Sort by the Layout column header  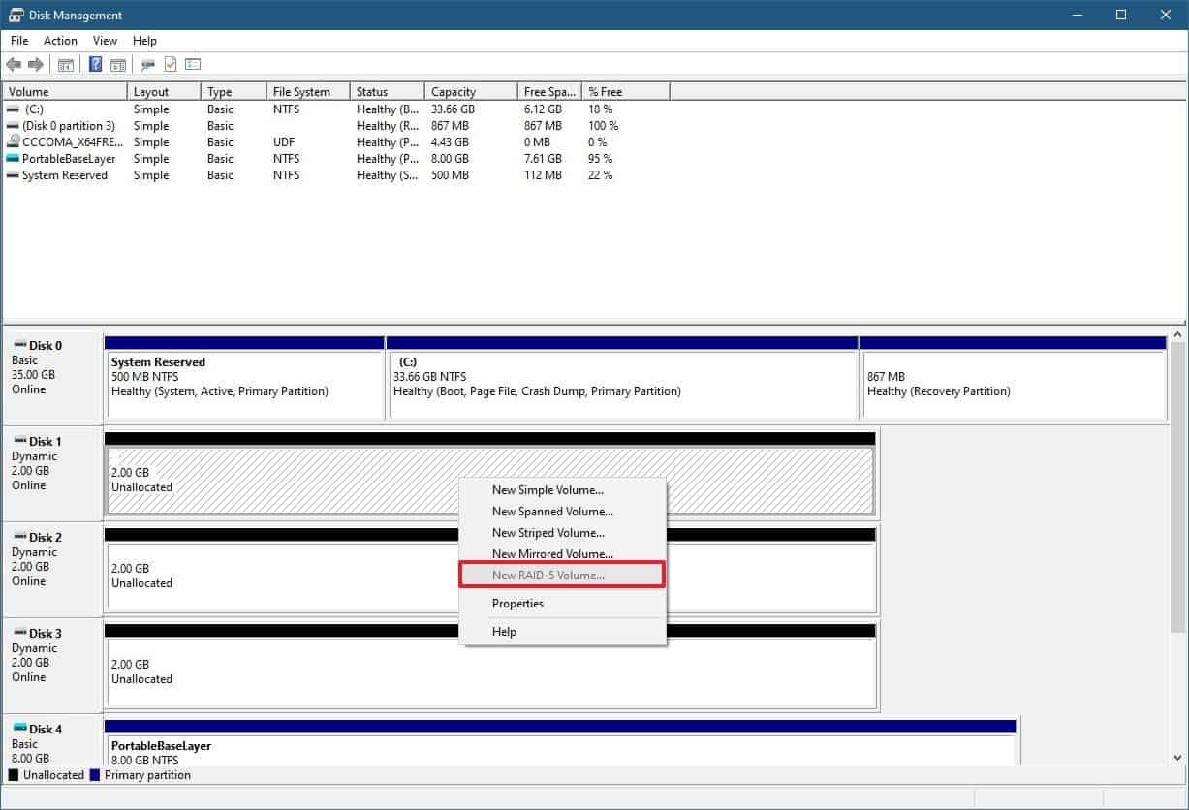pos(164,92)
